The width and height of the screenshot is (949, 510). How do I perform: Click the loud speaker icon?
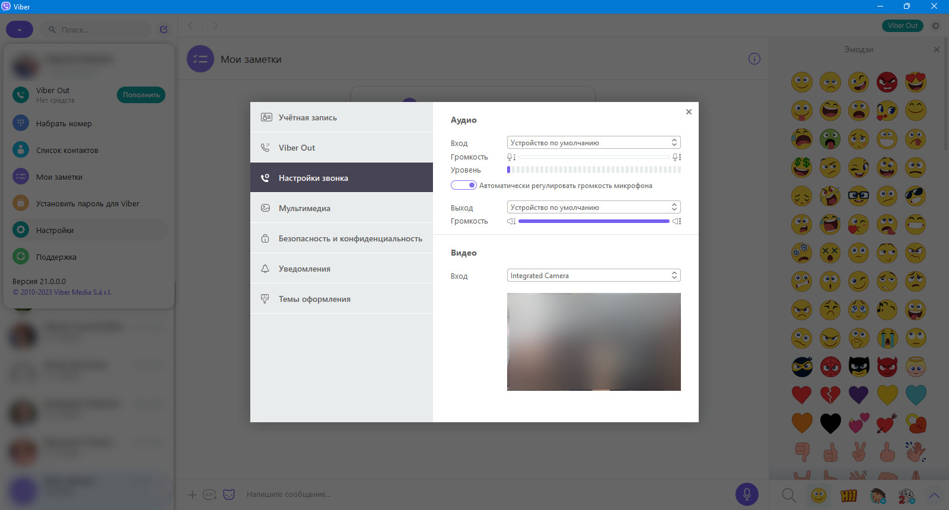(677, 221)
